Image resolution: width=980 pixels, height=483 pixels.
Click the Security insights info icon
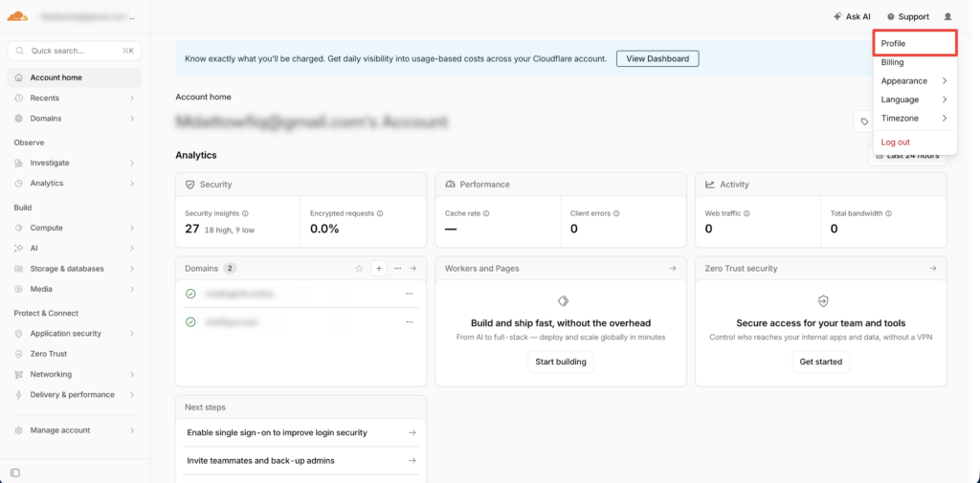pyautogui.click(x=245, y=213)
